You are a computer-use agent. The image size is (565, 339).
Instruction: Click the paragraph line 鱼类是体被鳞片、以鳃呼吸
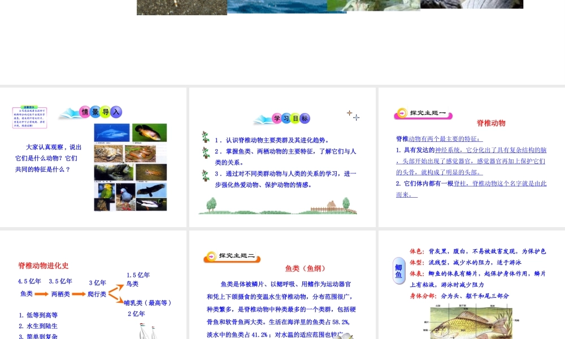(x=285, y=284)
